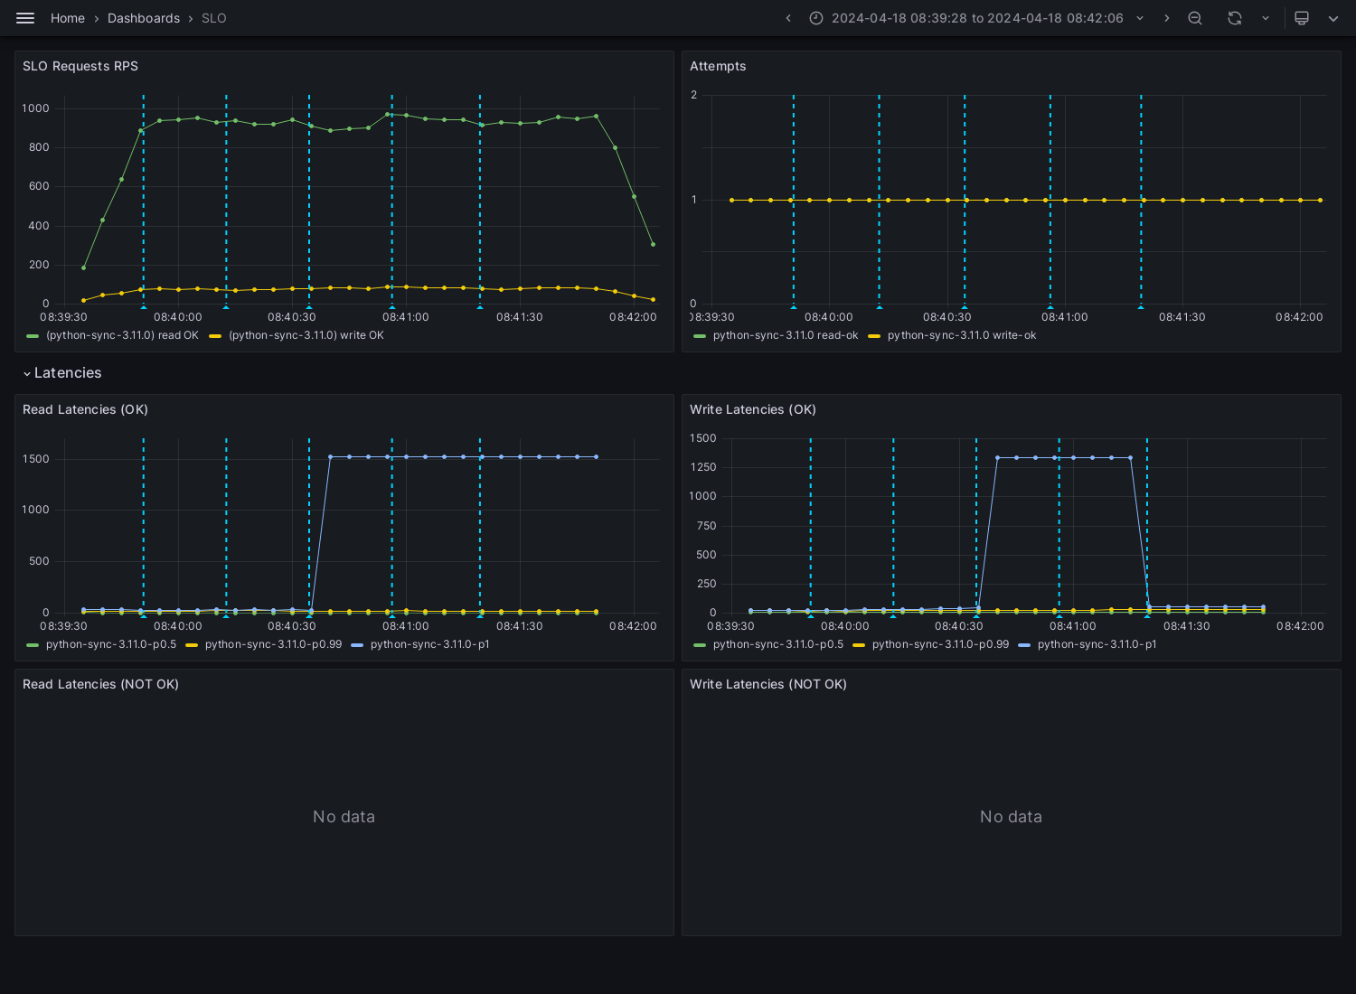The height and width of the screenshot is (994, 1356).
Task: Toggle write-ok series in Attempts legend
Action: click(962, 335)
